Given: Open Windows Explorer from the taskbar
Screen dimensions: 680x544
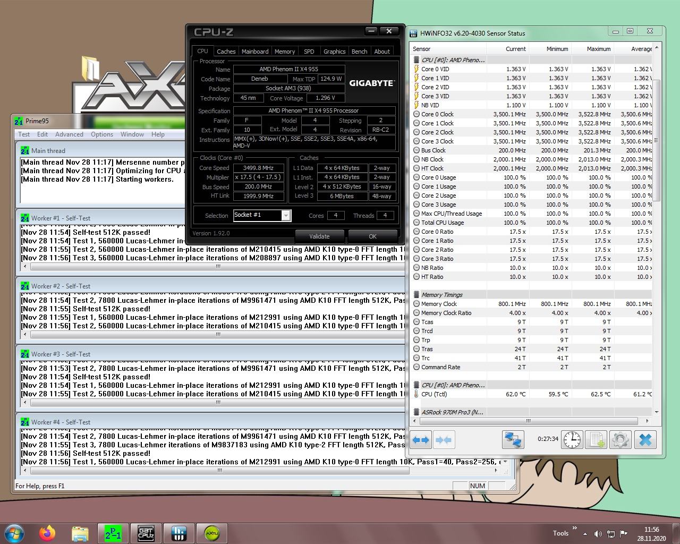Looking at the screenshot, I should (x=80, y=533).
